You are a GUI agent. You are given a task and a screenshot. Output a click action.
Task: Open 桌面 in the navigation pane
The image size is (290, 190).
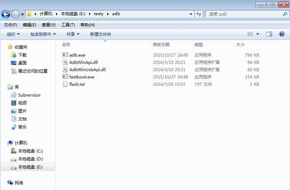tap(22, 63)
